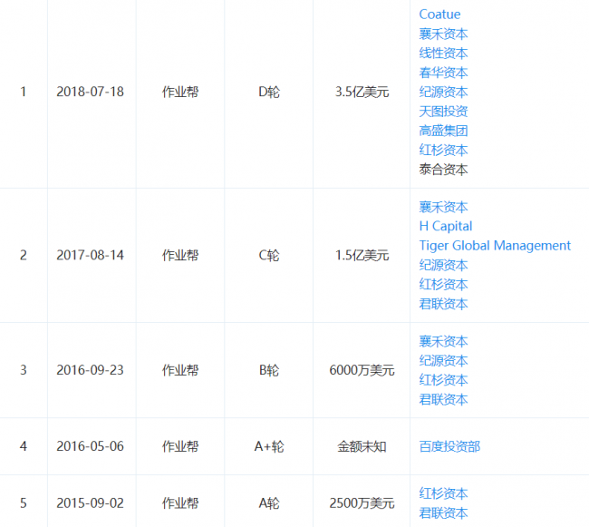This screenshot has width=589, height=527.
Task: Click the H Capital link
Action: (x=445, y=226)
